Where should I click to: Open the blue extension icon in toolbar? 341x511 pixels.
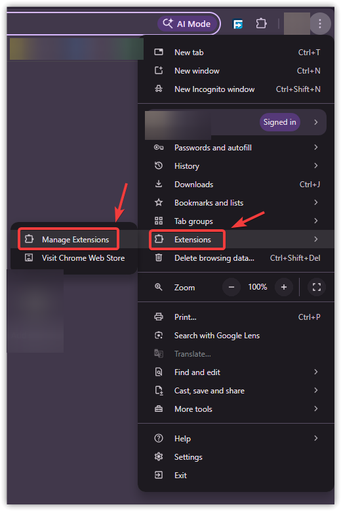tap(238, 24)
